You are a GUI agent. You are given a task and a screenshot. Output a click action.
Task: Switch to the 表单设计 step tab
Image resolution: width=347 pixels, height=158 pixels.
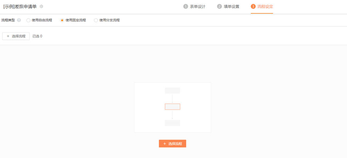click(194, 7)
